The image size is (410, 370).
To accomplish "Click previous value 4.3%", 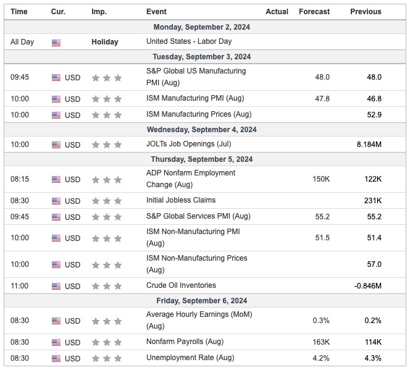I will coord(373,358).
